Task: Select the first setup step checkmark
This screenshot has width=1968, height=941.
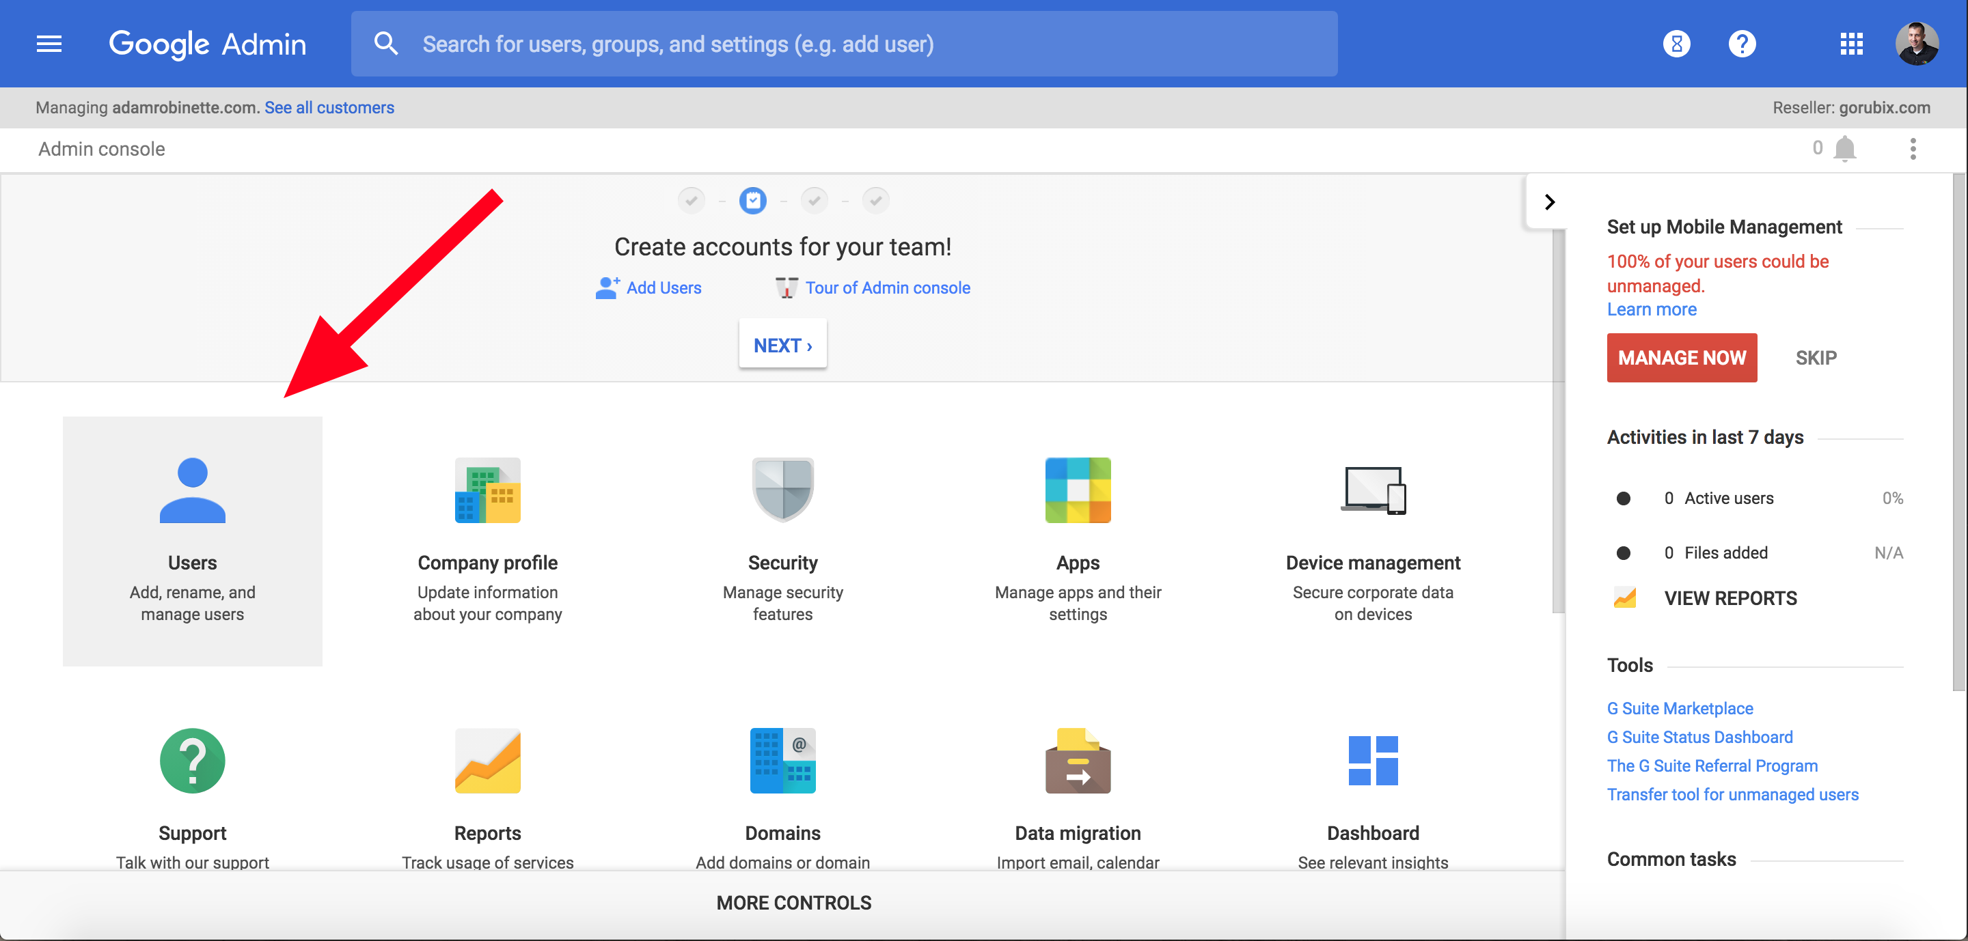Action: pos(691,201)
